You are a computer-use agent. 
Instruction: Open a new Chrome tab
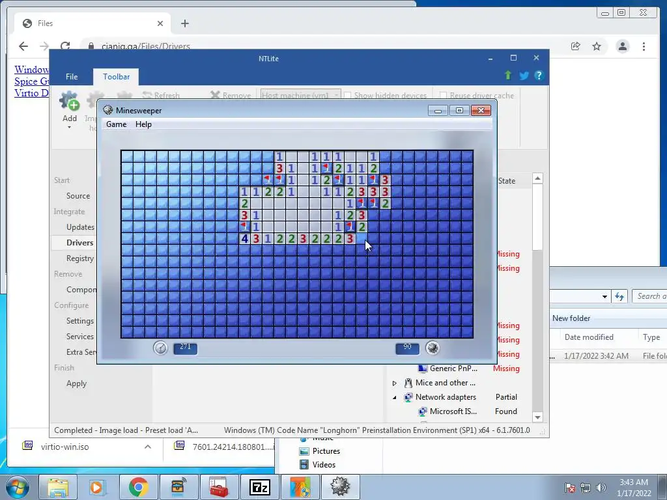[x=184, y=23]
